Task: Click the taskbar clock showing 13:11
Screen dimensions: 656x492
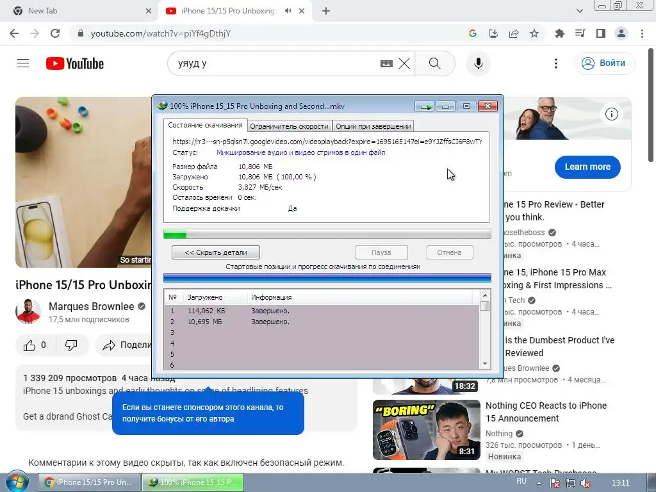Action: (620, 483)
